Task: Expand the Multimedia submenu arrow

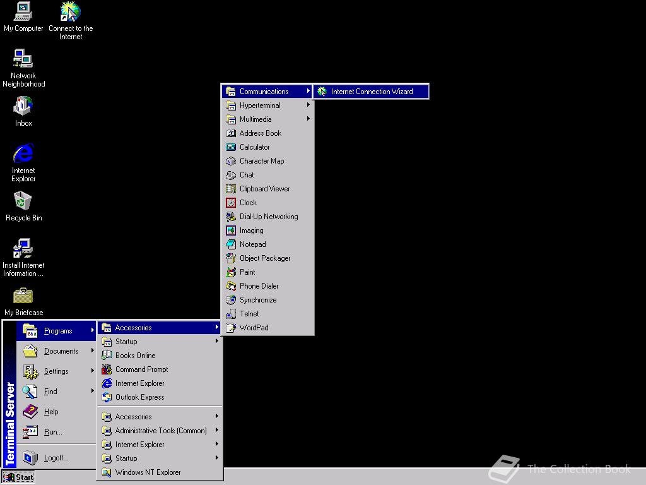Action: (x=308, y=119)
